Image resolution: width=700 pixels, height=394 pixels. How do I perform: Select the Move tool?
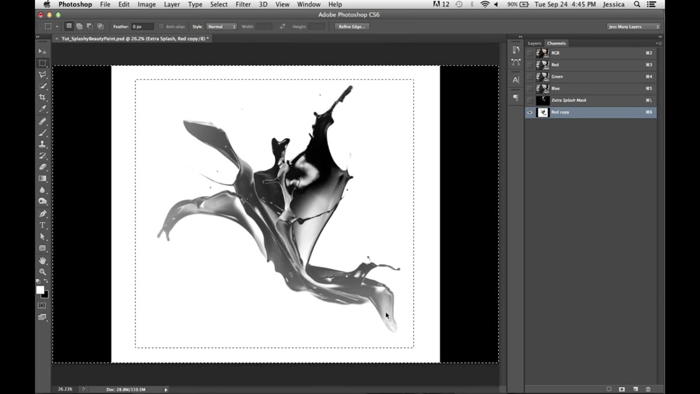point(43,52)
